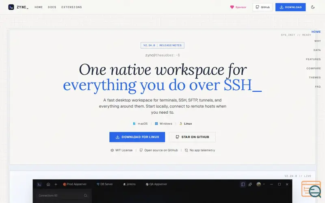Select the macOS platform option

tap(140, 123)
